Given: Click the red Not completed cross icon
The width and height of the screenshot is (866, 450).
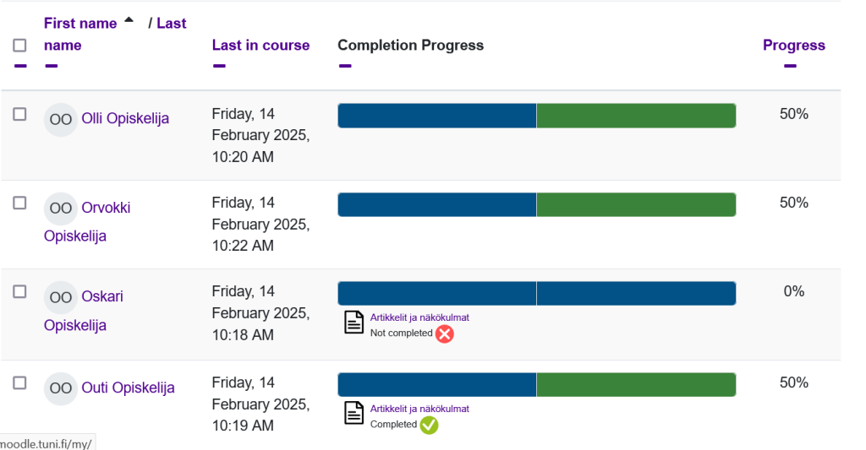Looking at the screenshot, I should (445, 333).
